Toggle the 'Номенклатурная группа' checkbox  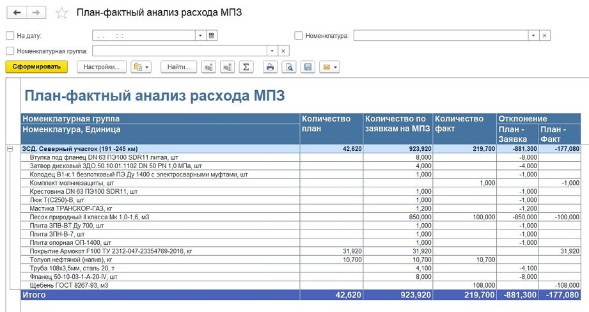[x=10, y=51]
